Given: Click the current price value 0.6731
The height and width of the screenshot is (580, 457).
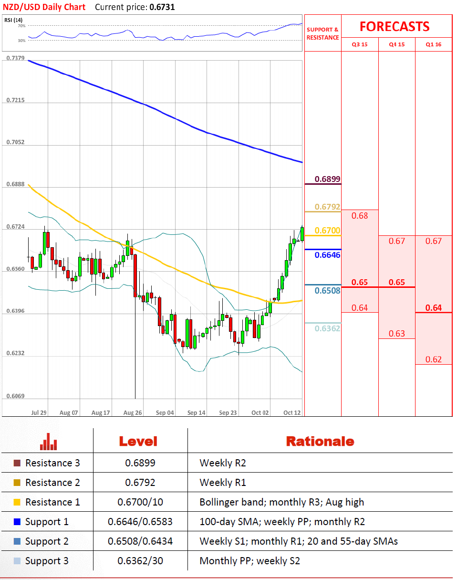Looking at the screenshot, I should click(x=162, y=7).
